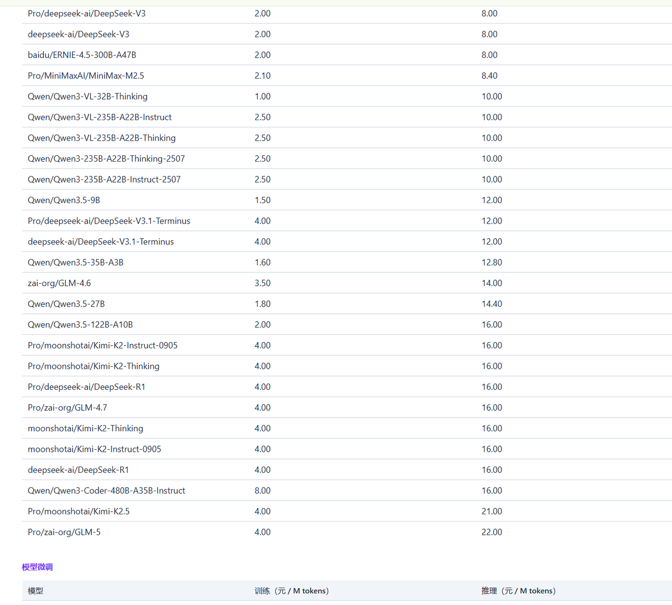Click the 10.00 price for Qwen3-VL-32B-Thinking
Viewport: 672px width, 605px height.
(x=492, y=97)
